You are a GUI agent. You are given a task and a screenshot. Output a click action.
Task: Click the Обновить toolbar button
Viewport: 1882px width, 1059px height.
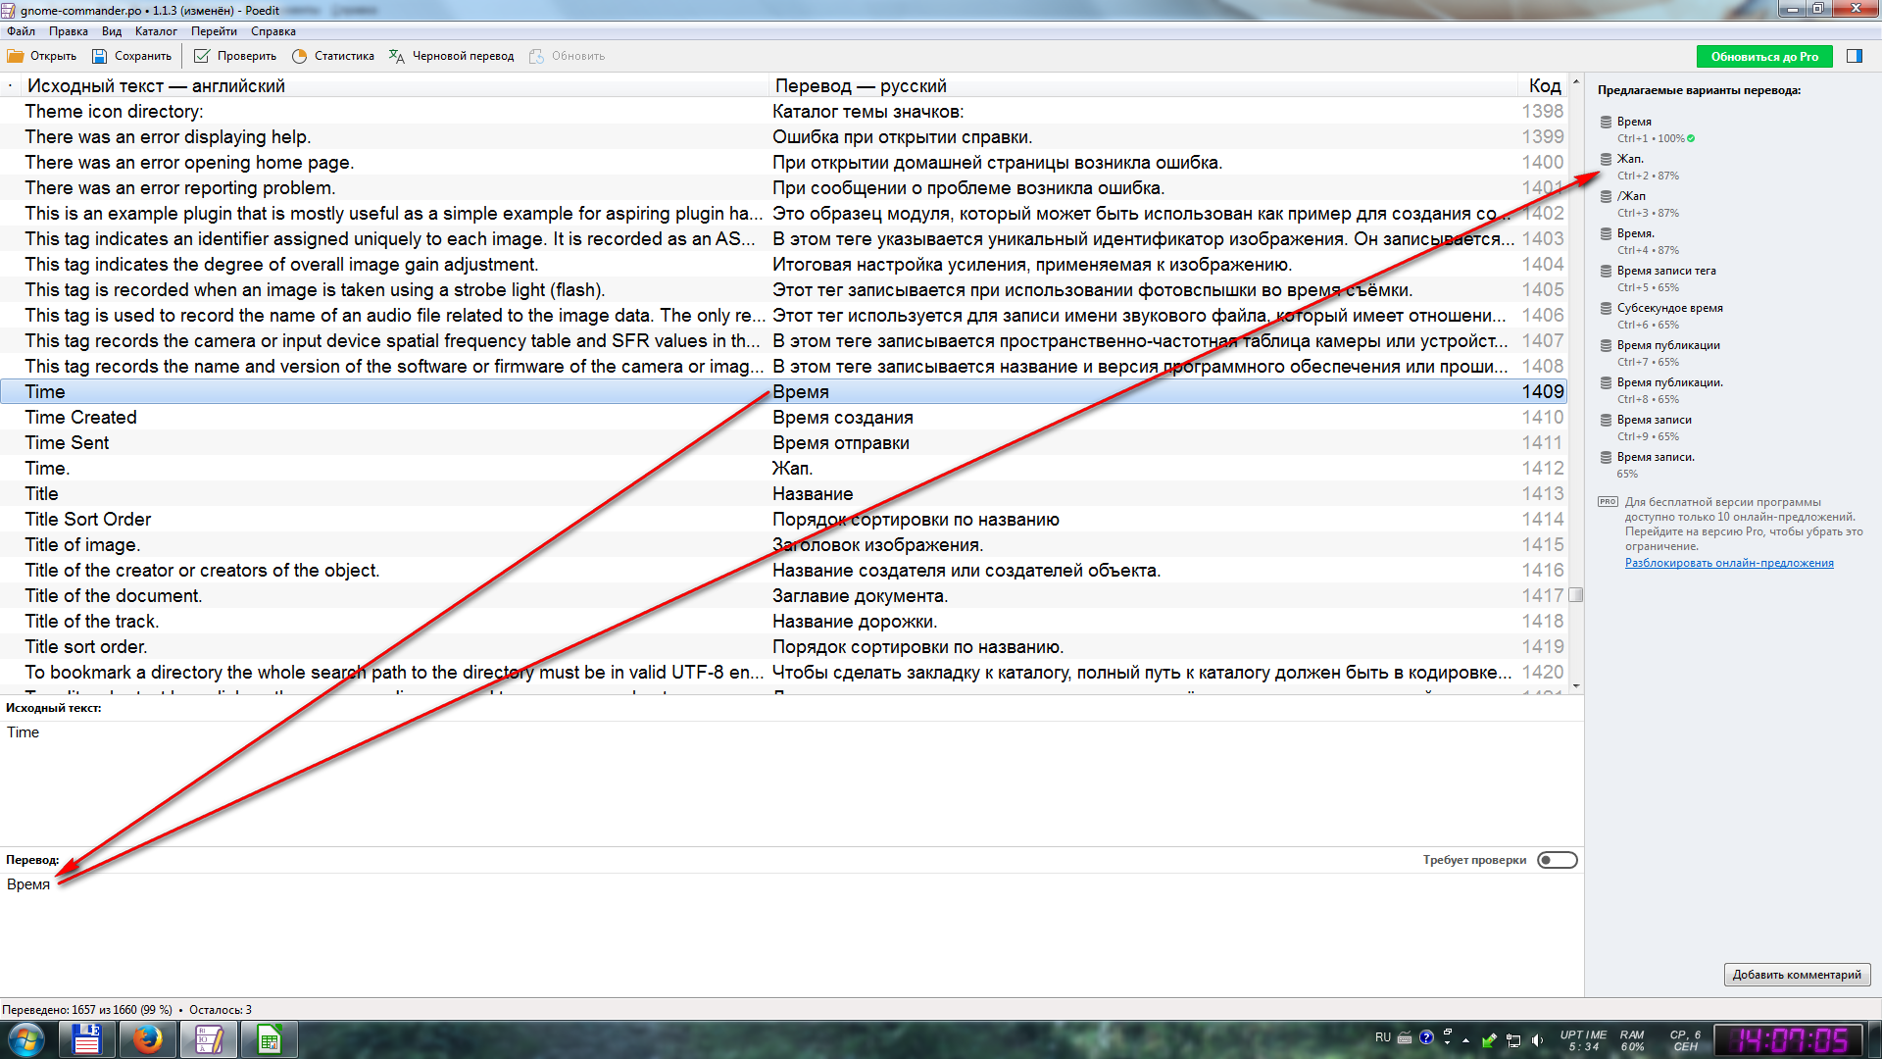pos(567,56)
